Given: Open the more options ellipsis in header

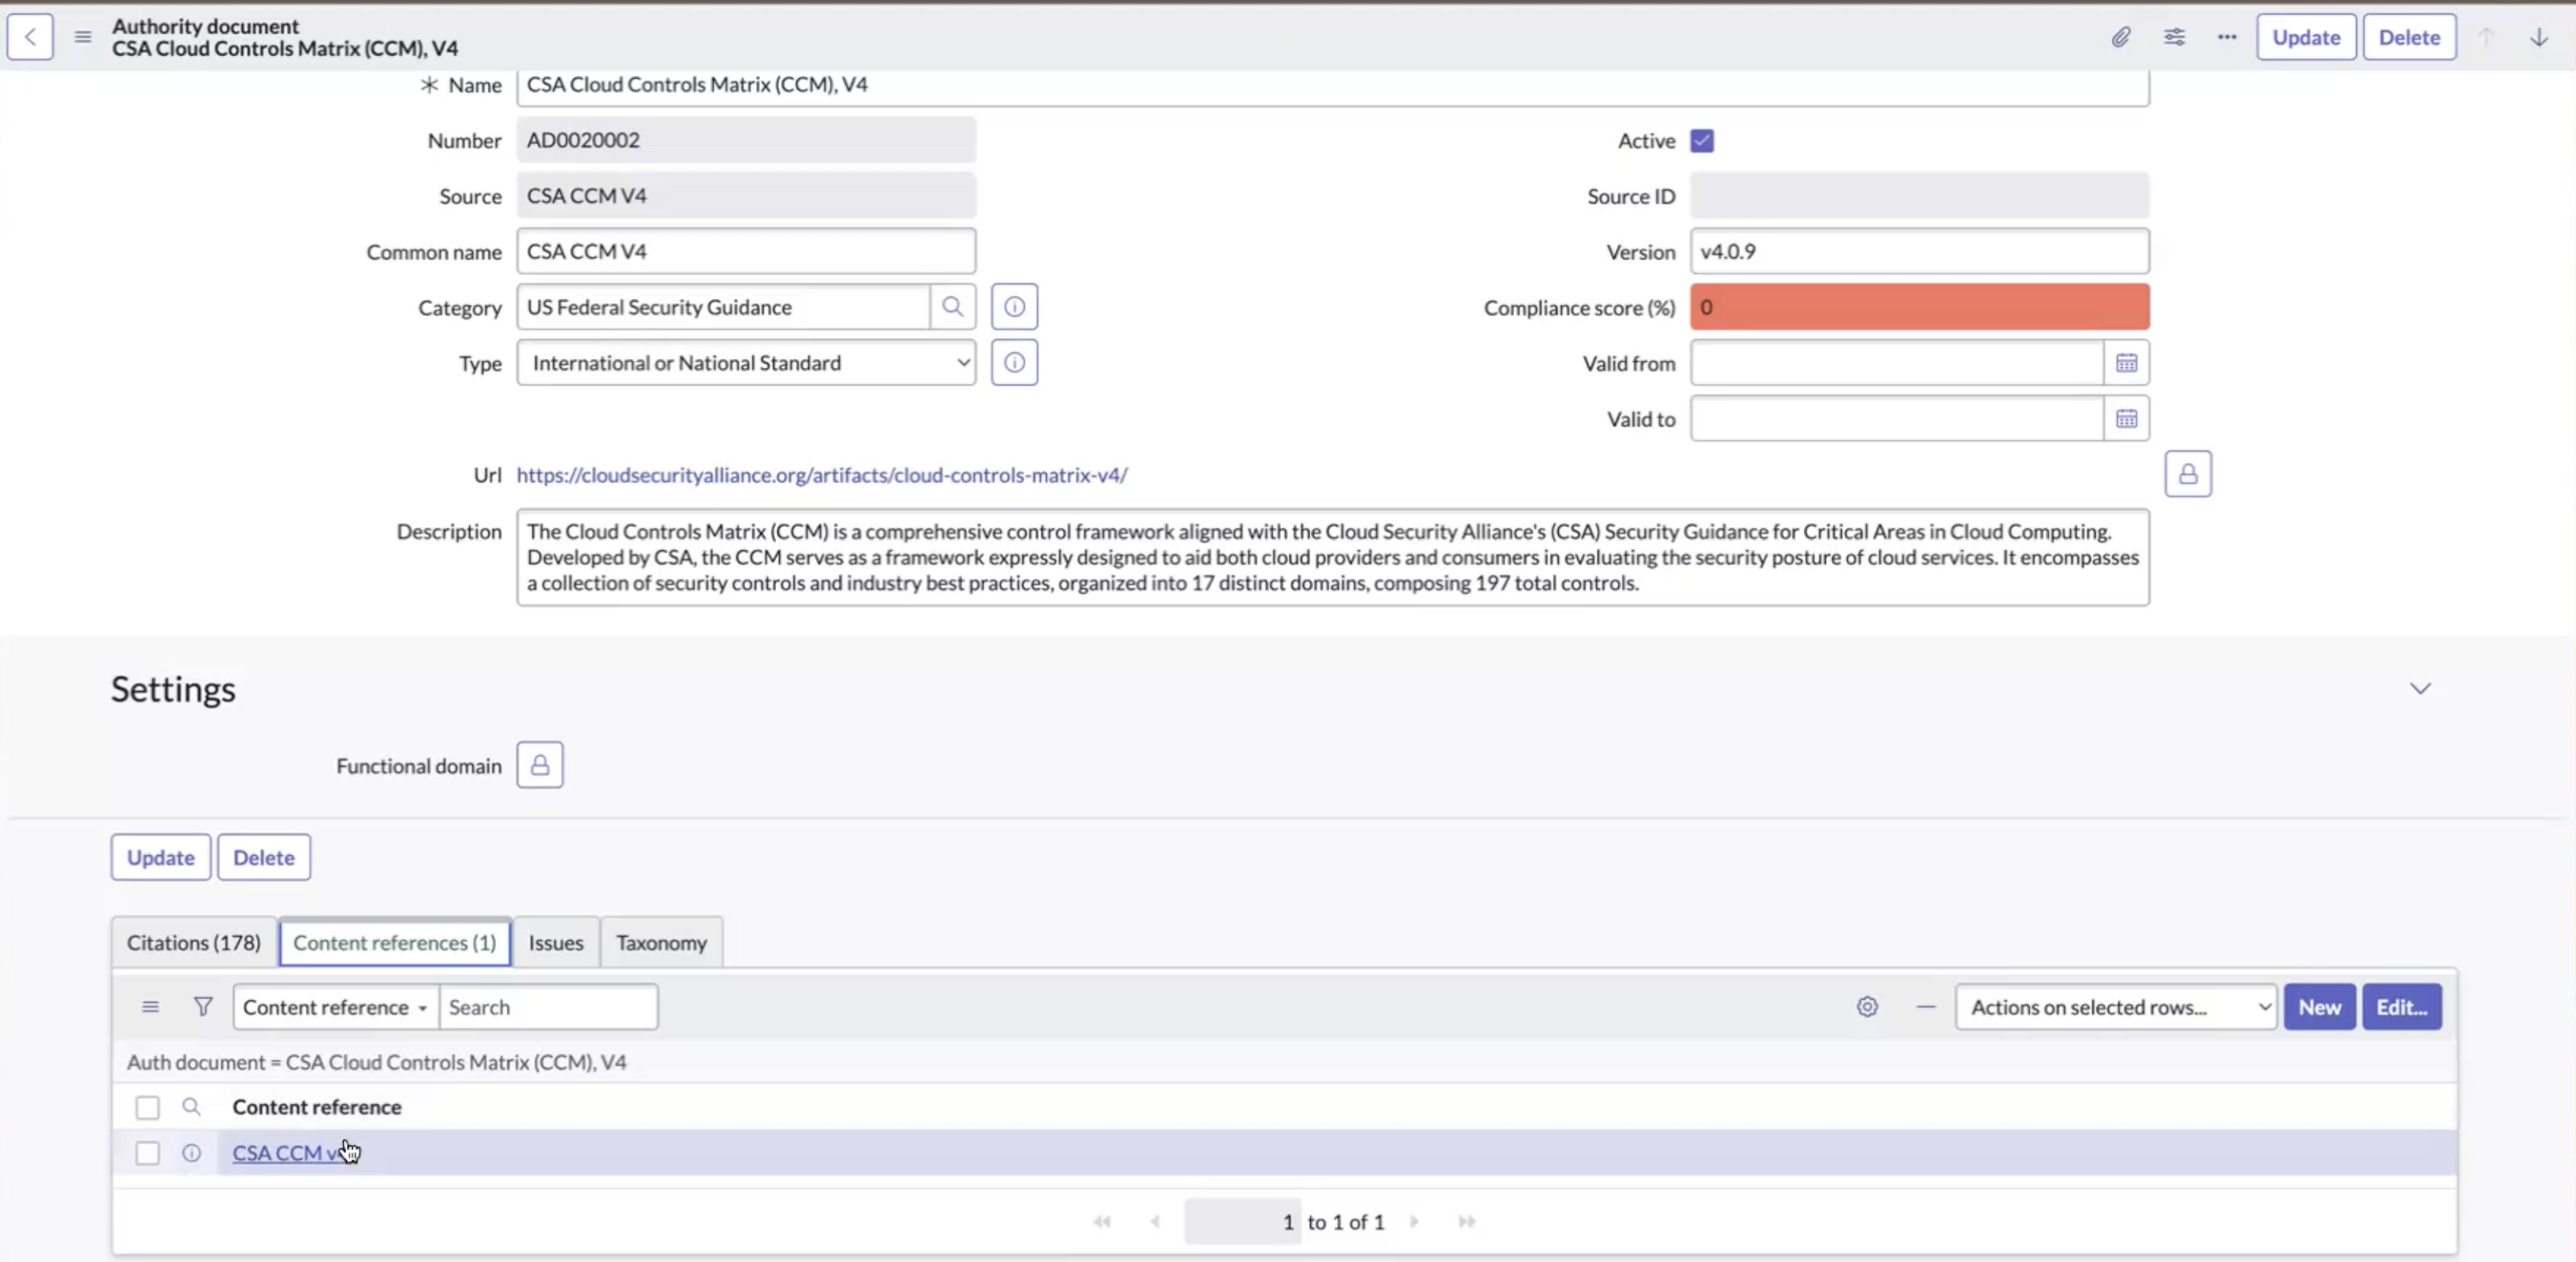Looking at the screenshot, I should (x=2227, y=37).
